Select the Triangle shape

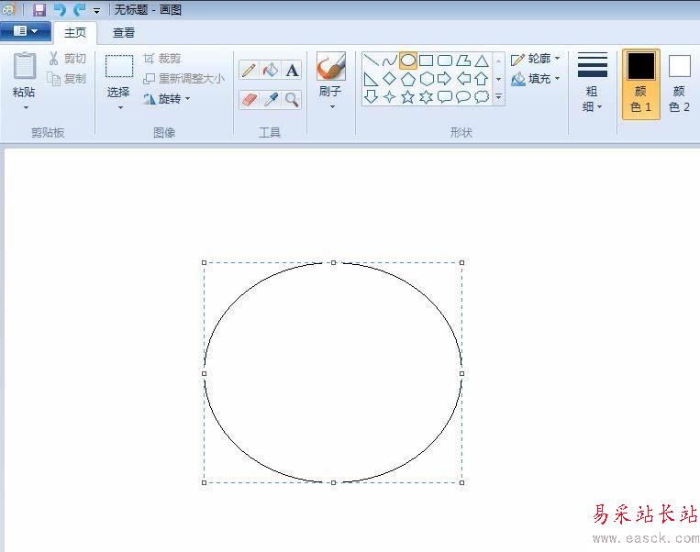[482, 61]
